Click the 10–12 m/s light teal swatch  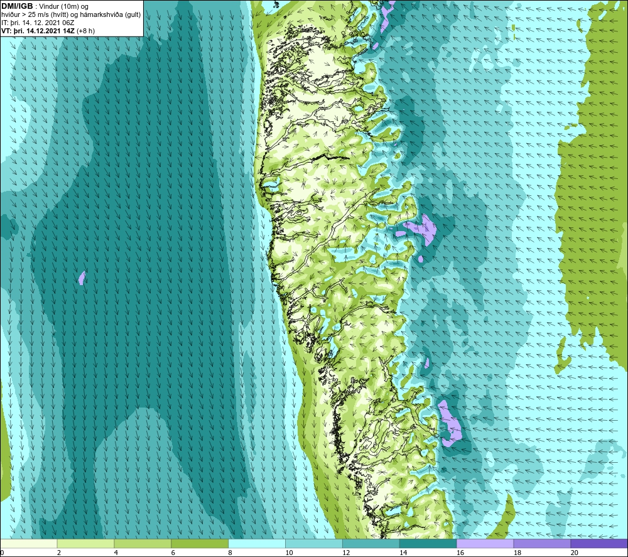coord(313,543)
